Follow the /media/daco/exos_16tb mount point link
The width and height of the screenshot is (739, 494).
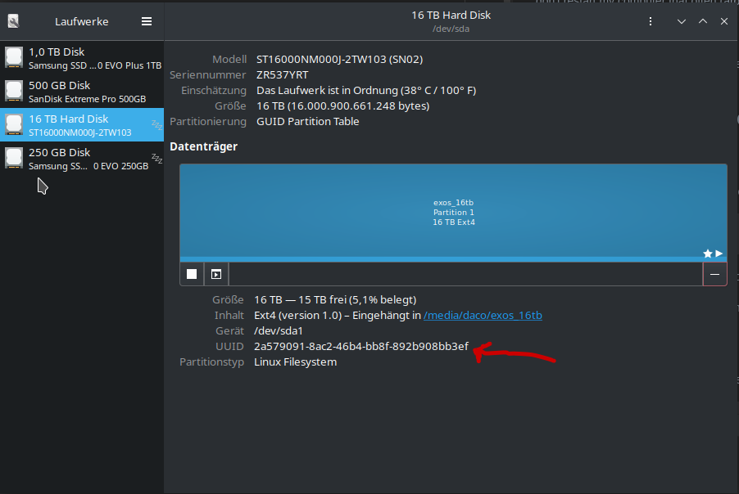[x=483, y=315]
